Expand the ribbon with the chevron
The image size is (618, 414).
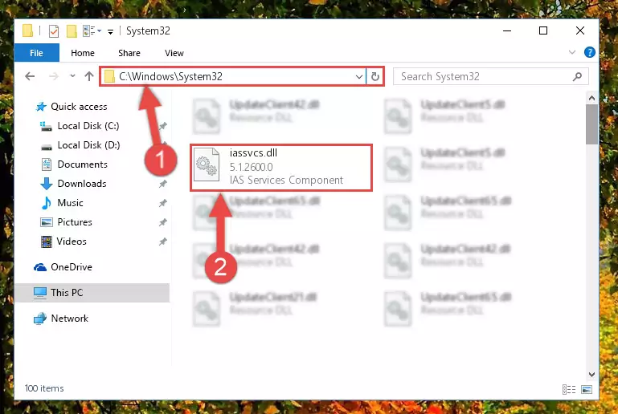click(x=572, y=52)
